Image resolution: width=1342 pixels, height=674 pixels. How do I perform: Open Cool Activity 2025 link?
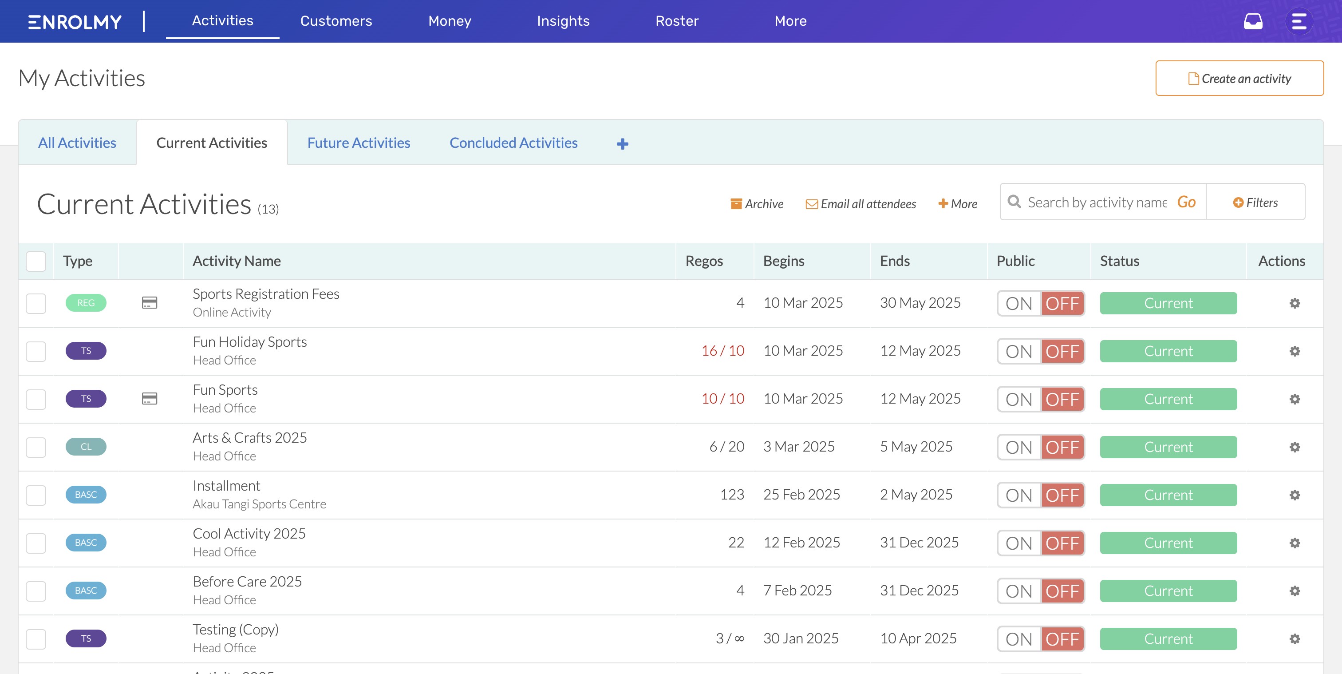(249, 534)
